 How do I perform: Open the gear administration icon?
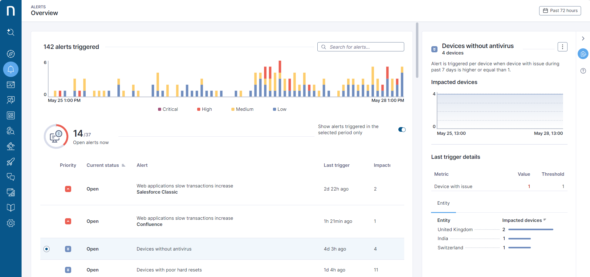click(11, 223)
